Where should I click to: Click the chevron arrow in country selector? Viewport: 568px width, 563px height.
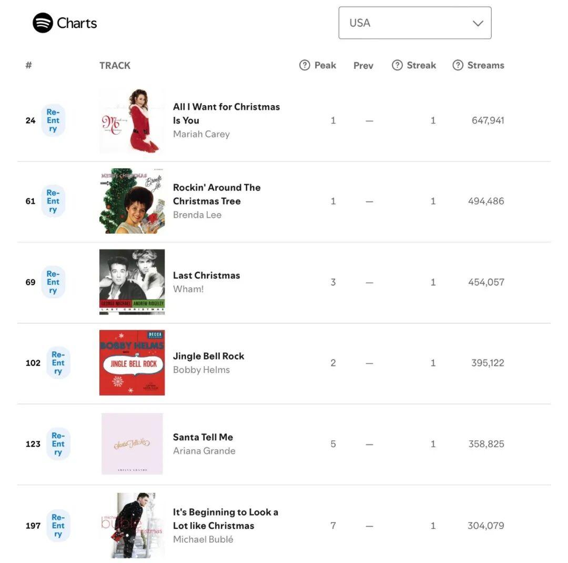click(x=478, y=23)
